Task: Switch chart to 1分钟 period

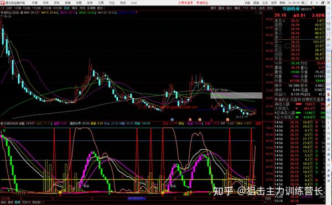Action: 17,8
